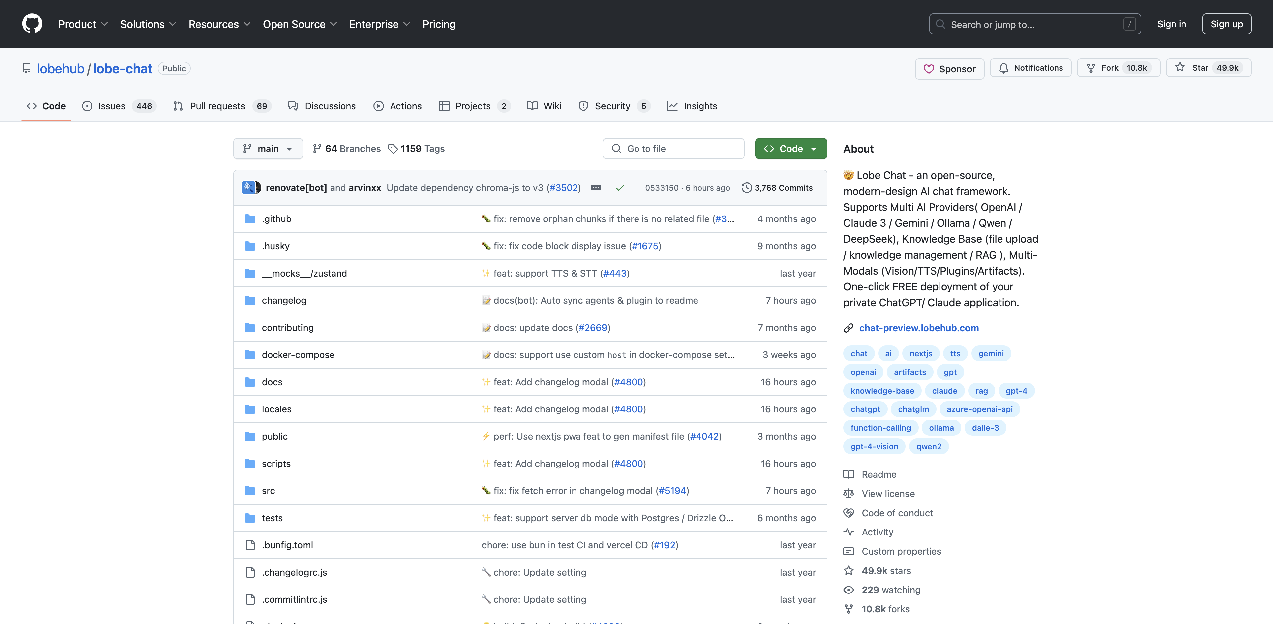The width and height of the screenshot is (1273, 624).
Task: View the 64 Branches list
Action: (x=346, y=148)
